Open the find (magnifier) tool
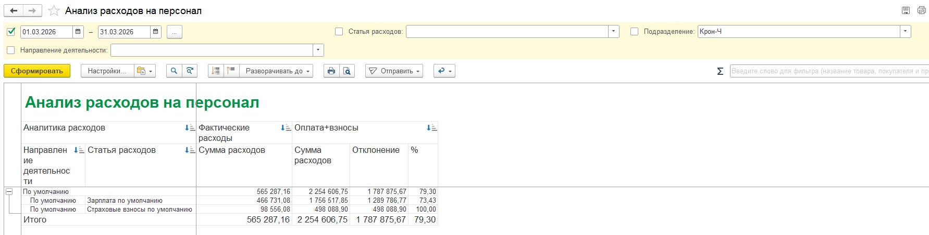The height and width of the screenshot is (235, 929). click(x=174, y=71)
